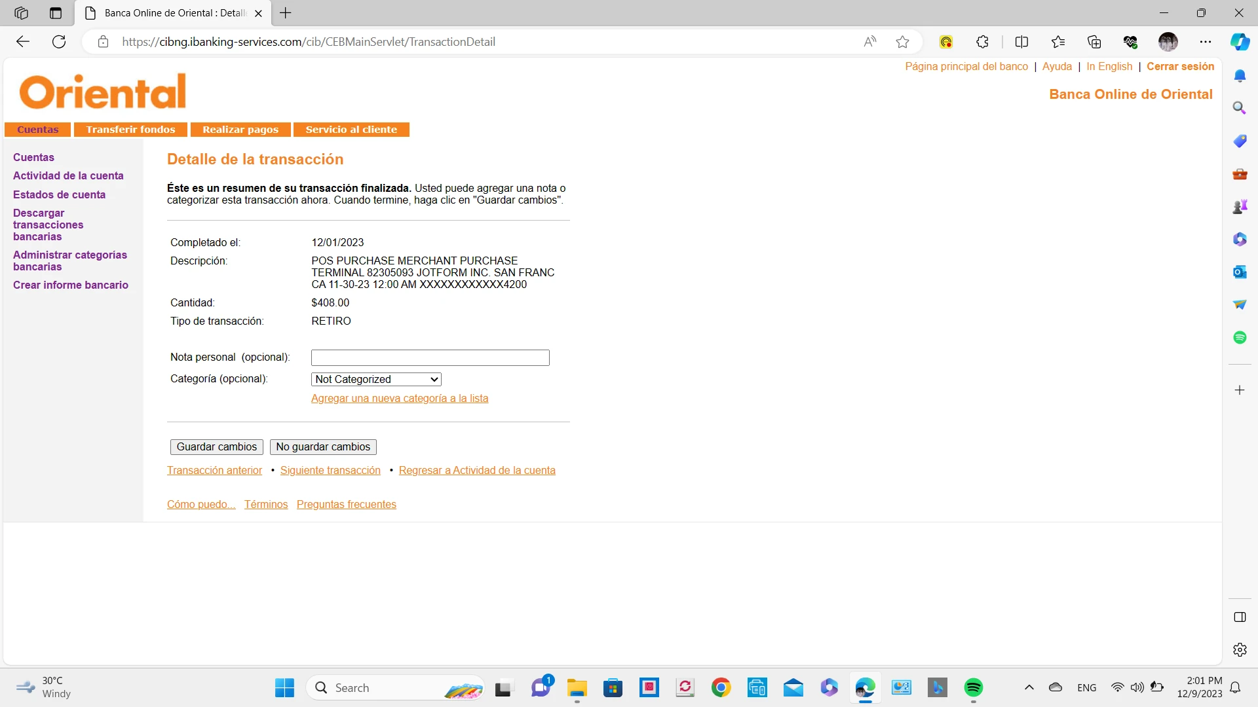Click the Guardar cambios button
The image size is (1258, 707).
point(216,446)
